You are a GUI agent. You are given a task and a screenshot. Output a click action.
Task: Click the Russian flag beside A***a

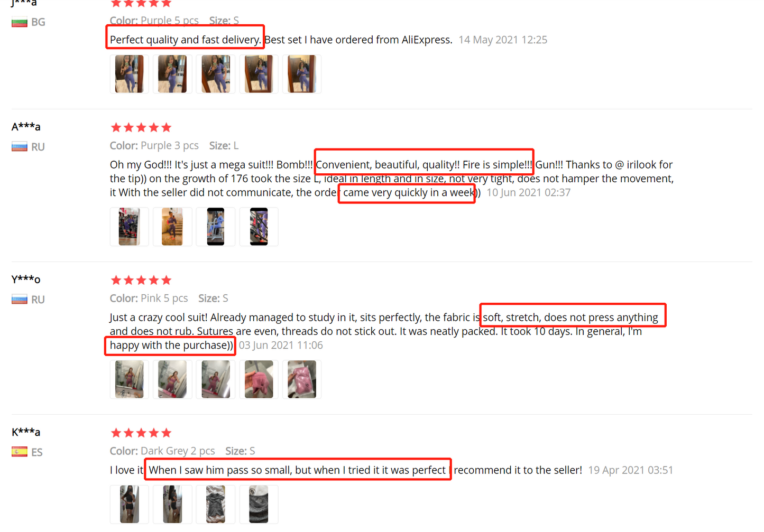pyautogui.click(x=20, y=147)
